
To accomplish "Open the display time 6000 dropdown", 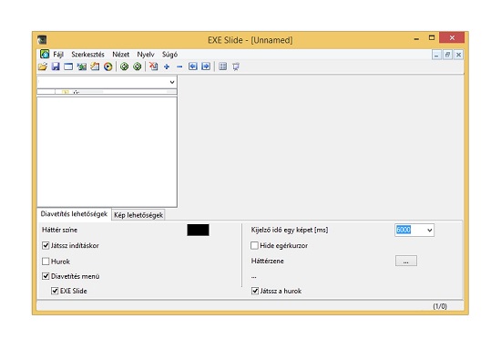I will pos(429,230).
